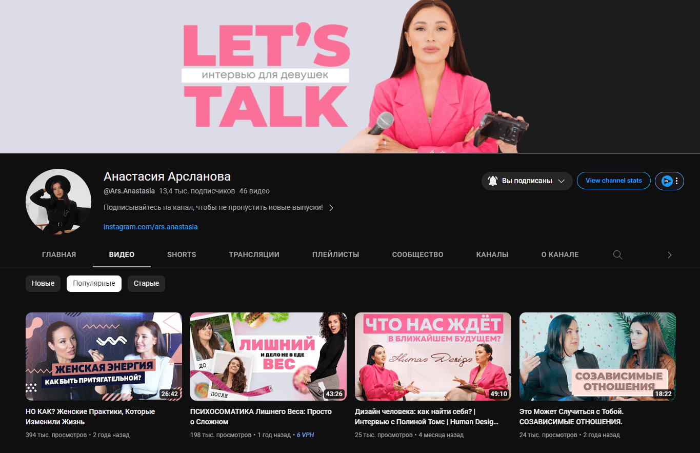Open the 'Лишний вес' video thumbnail

pos(268,356)
